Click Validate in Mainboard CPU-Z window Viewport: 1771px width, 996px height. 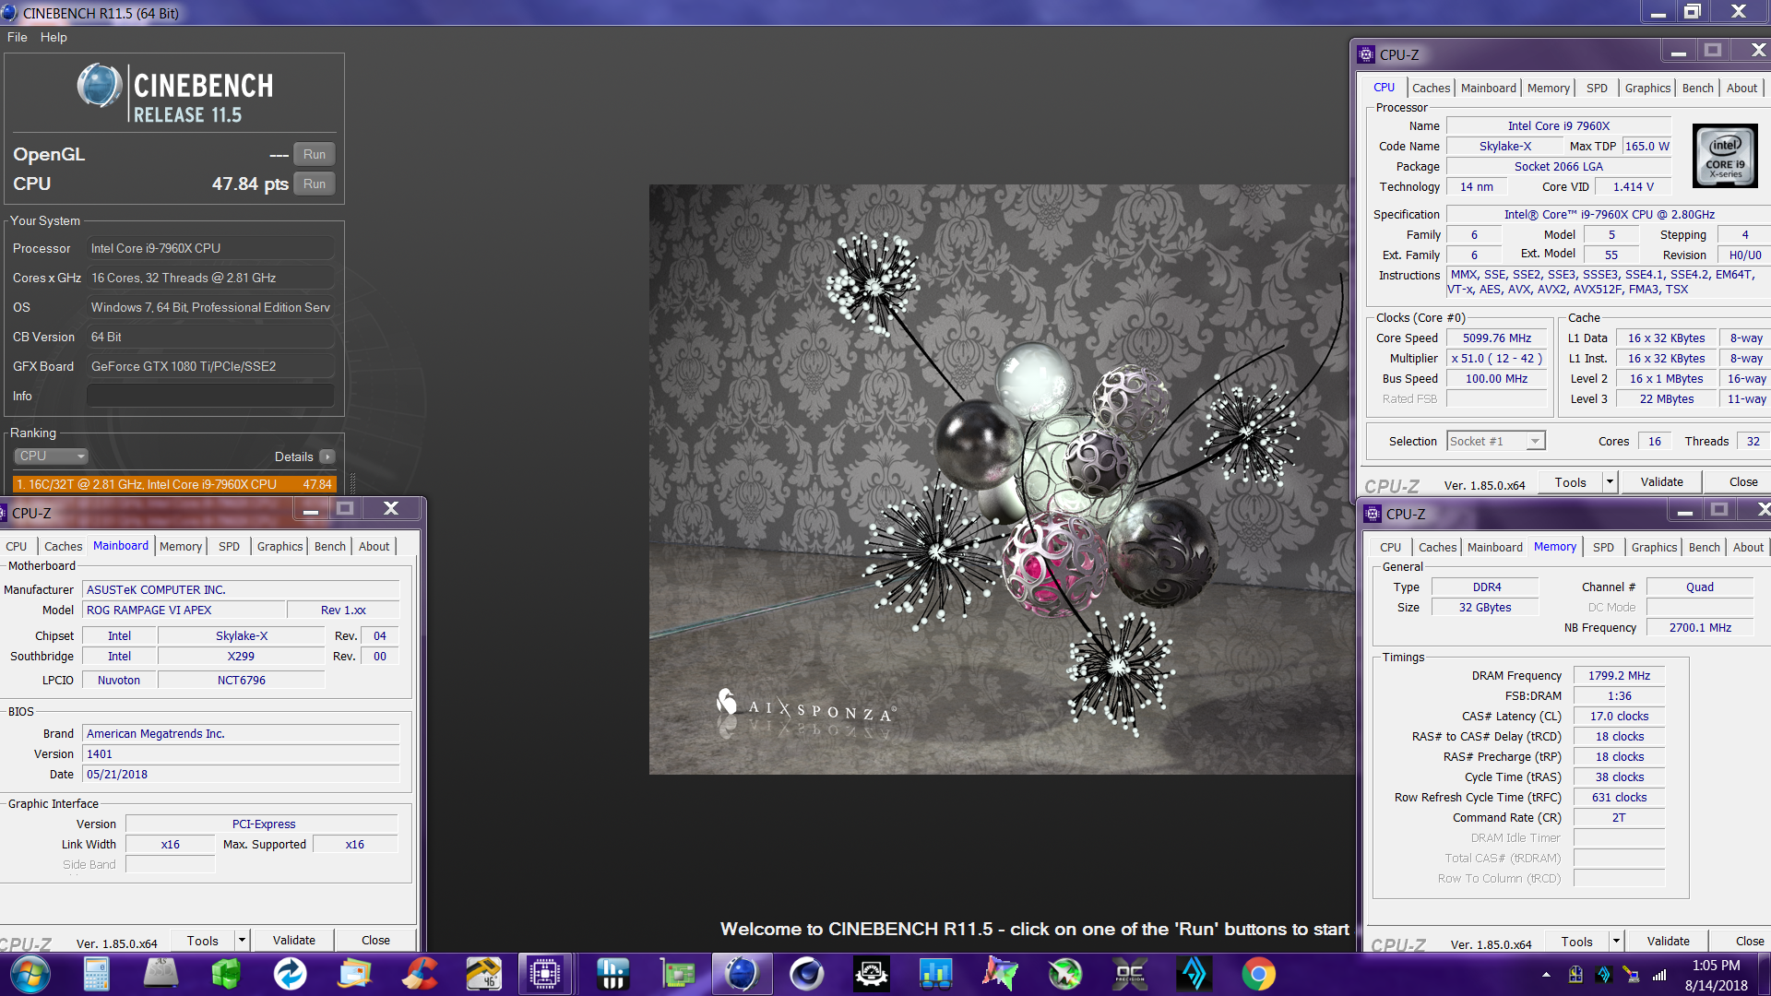pyautogui.click(x=293, y=941)
